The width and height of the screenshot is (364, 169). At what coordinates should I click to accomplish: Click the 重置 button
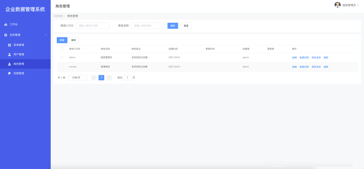186,26
